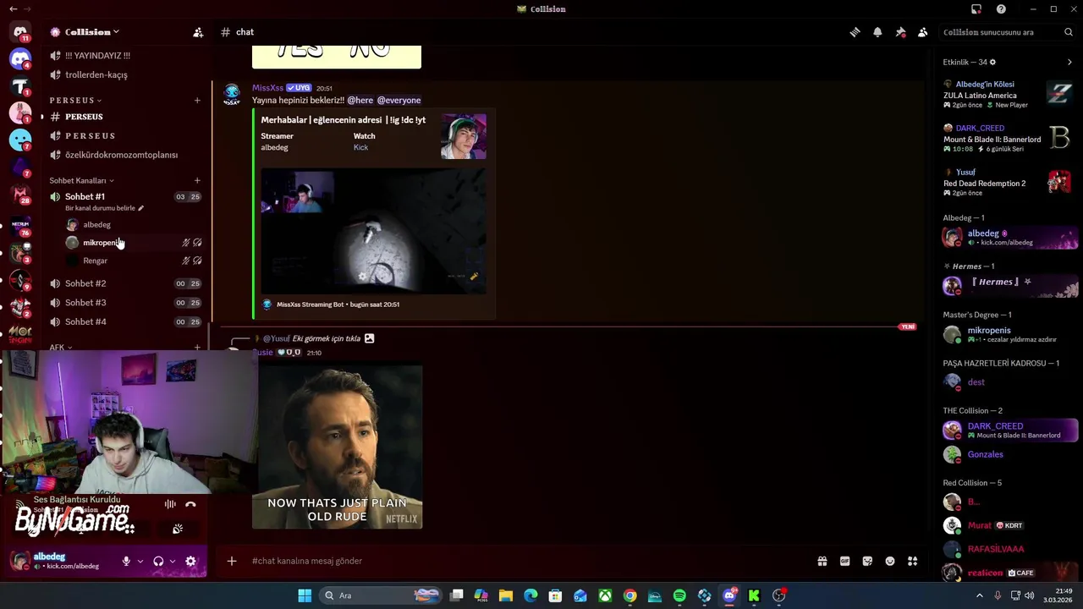This screenshot has height=609, width=1083.
Task: Show pinned messages
Action: point(900,32)
